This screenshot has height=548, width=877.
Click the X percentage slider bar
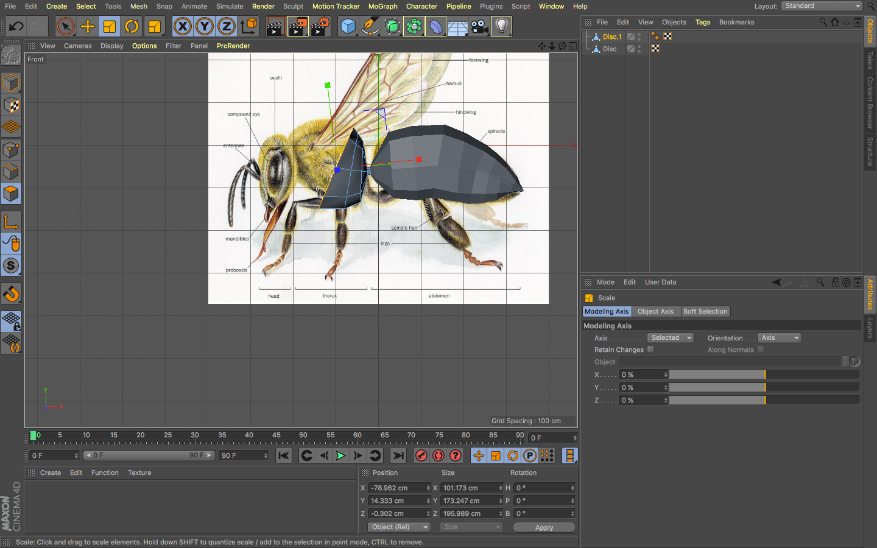[x=764, y=375]
